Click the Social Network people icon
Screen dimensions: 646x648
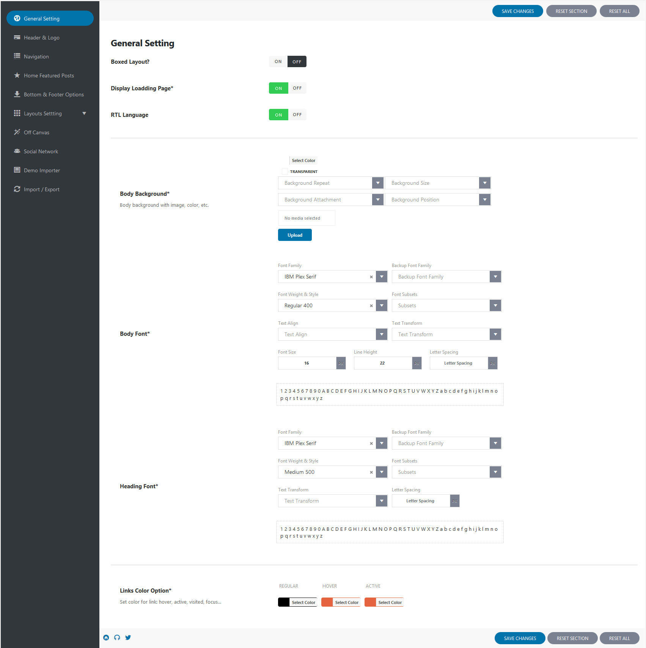pyautogui.click(x=17, y=151)
